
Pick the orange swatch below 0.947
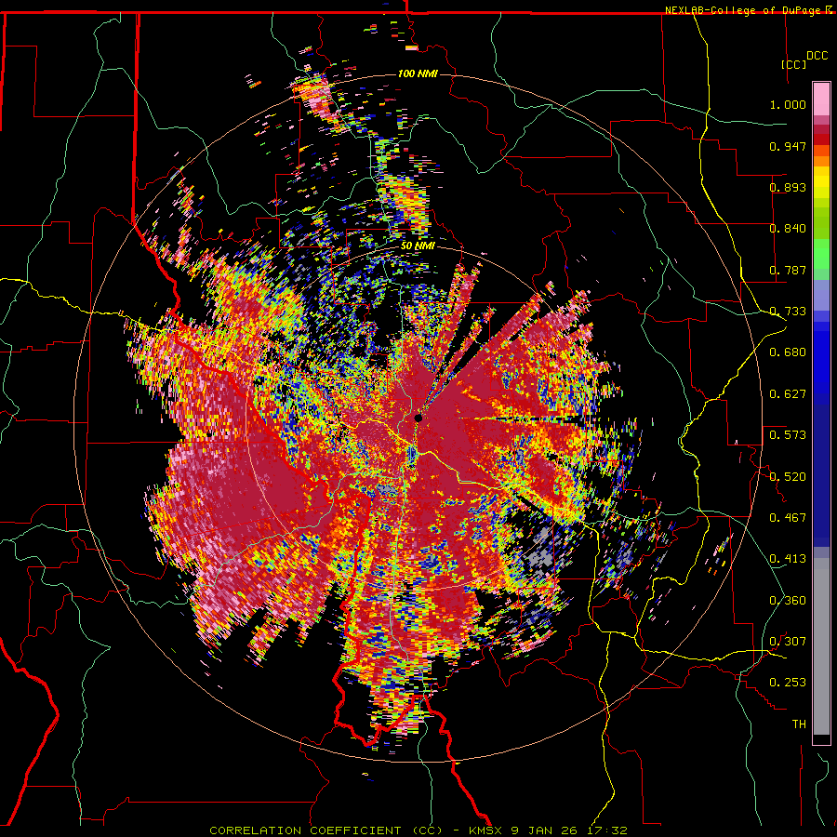coord(821,161)
